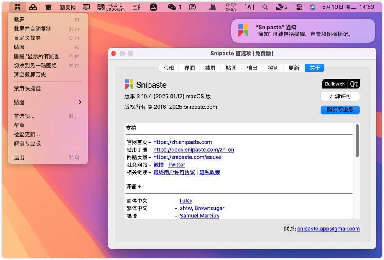Choose 清空截屏历史 from the menu
Image resolution: width=384 pixels, height=260 pixels.
click(48, 75)
